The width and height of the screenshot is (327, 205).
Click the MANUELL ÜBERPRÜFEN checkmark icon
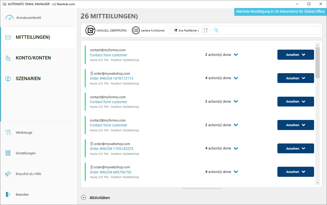pos(90,31)
